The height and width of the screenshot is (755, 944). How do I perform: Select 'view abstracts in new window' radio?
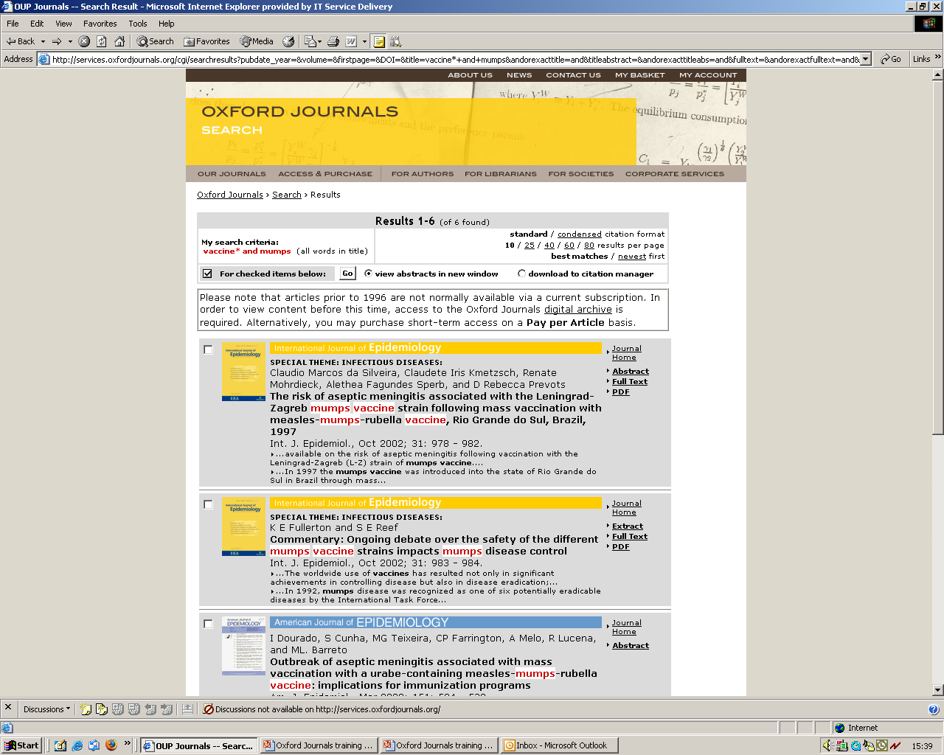point(368,274)
